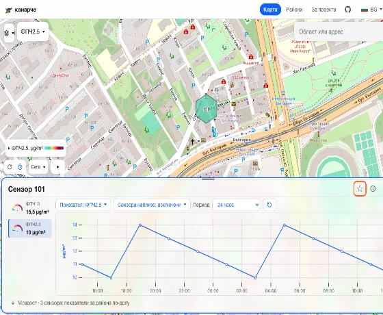This screenshot has height=315, width=383.
Task: Open the sensor info icon
Action: point(373,188)
